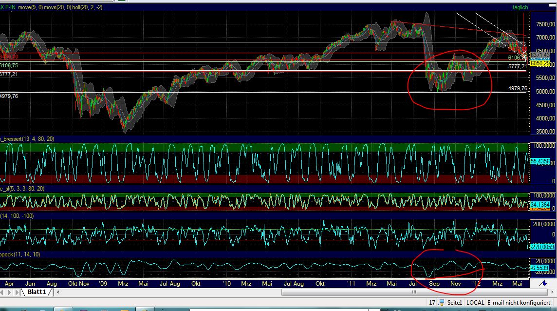
Task: Click the "(14, 100, -100)" indicator label
Action: coord(17,215)
